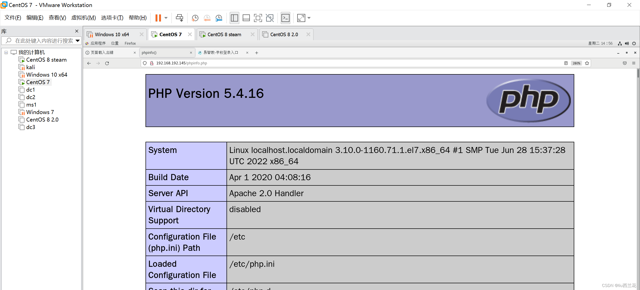Open the CentOS volume control in the top bar
Image resolution: width=640 pixels, height=290 pixels.
coord(627,43)
